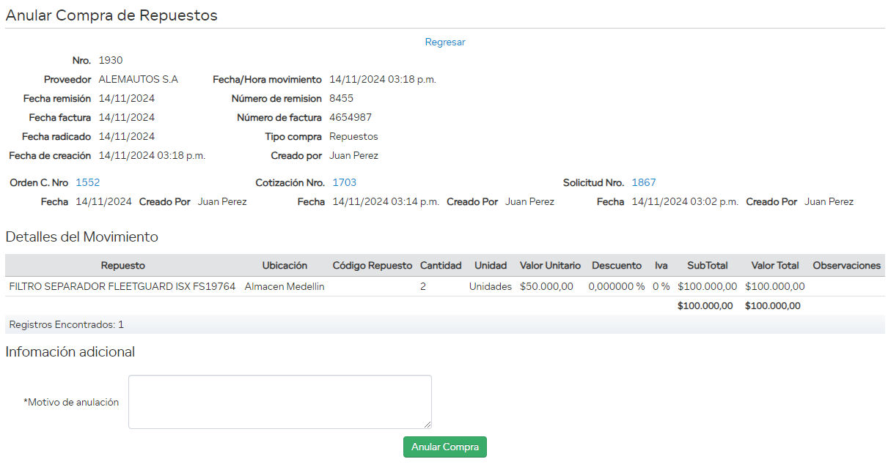Click the Almacen Medellin location cell
This screenshot has width=888, height=470.
[x=285, y=286]
